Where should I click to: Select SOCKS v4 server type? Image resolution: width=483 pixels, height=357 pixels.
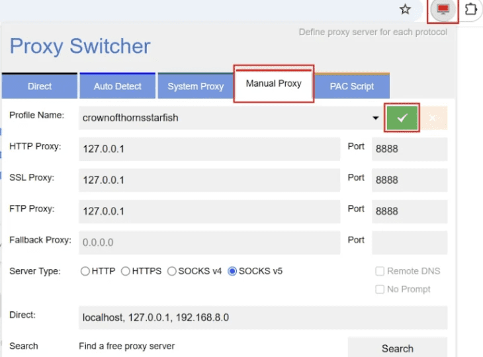pos(172,271)
